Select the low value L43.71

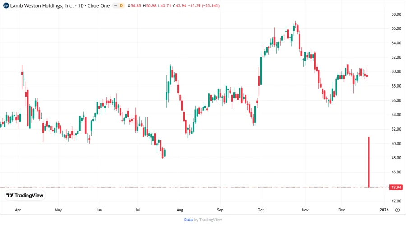(164, 5)
